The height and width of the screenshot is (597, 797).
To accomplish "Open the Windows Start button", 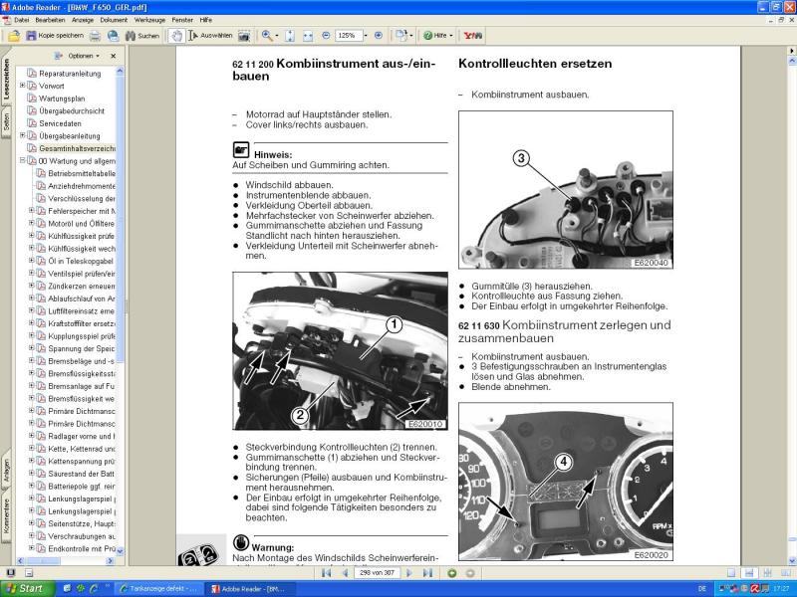I will point(27,588).
